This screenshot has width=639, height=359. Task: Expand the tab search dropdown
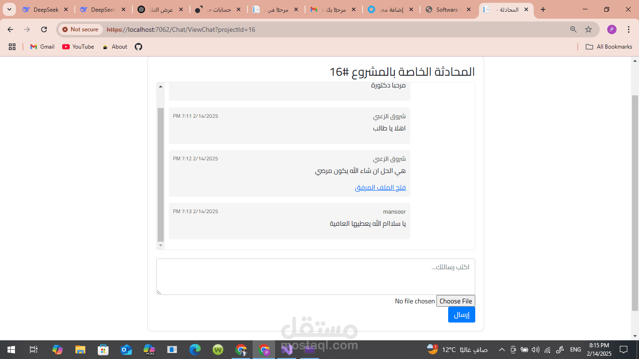pos(9,9)
